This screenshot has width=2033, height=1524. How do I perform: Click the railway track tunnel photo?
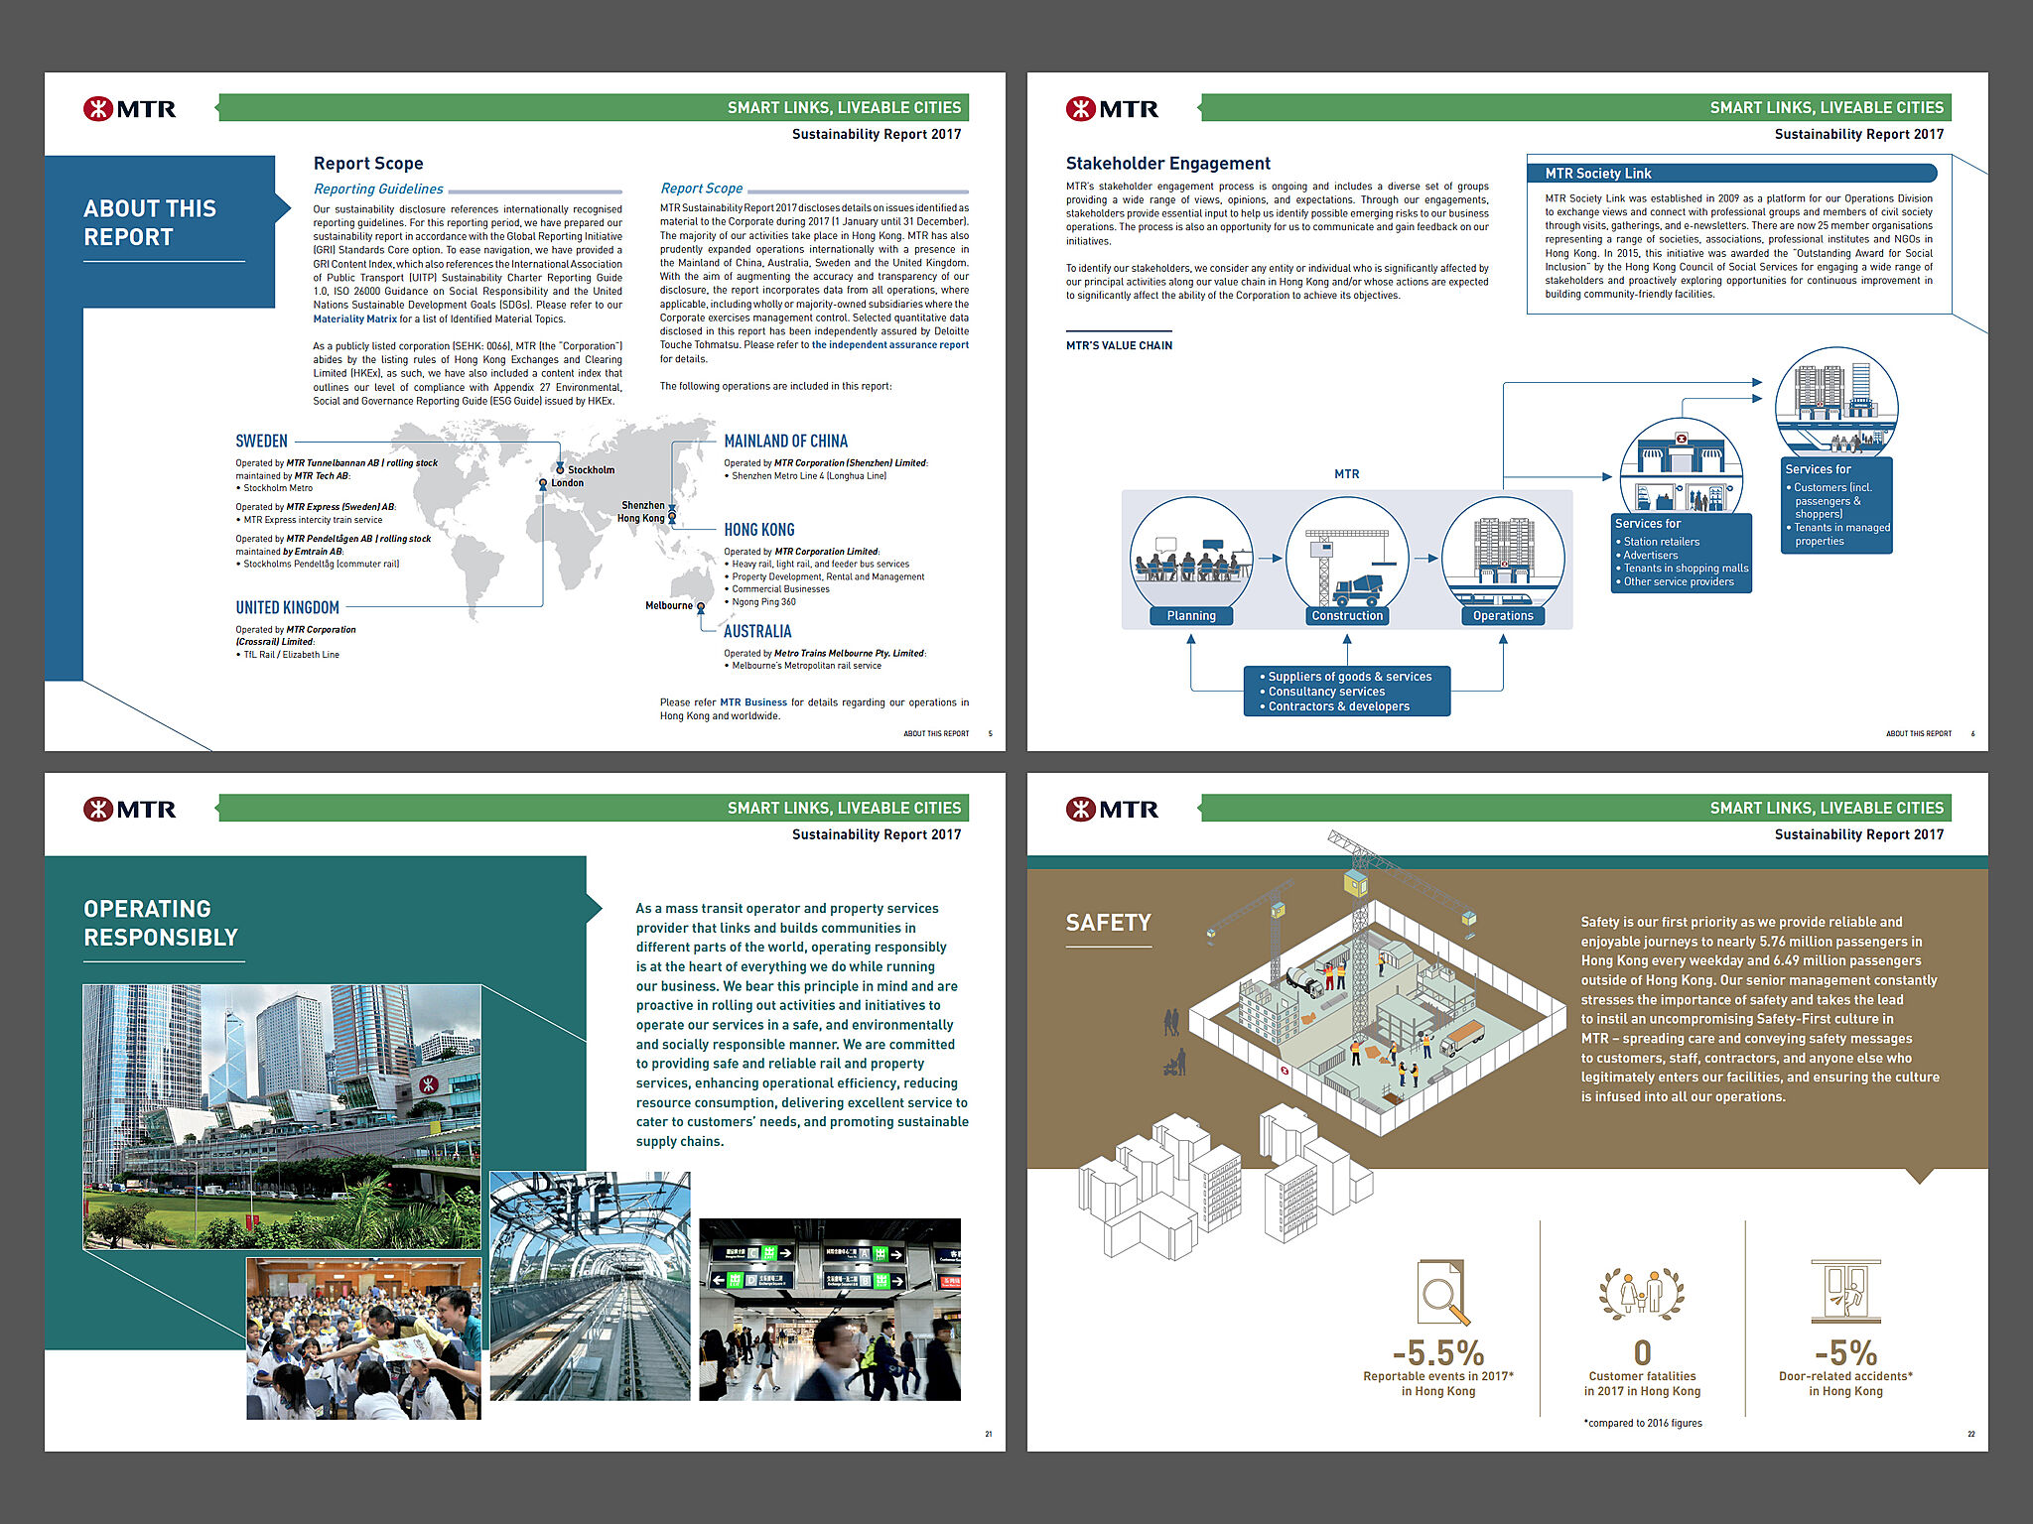tap(590, 1286)
